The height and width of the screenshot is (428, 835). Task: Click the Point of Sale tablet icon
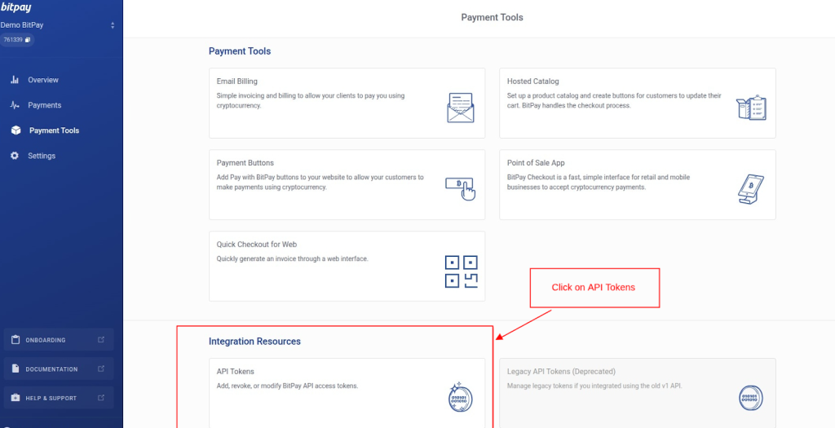[751, 189]
